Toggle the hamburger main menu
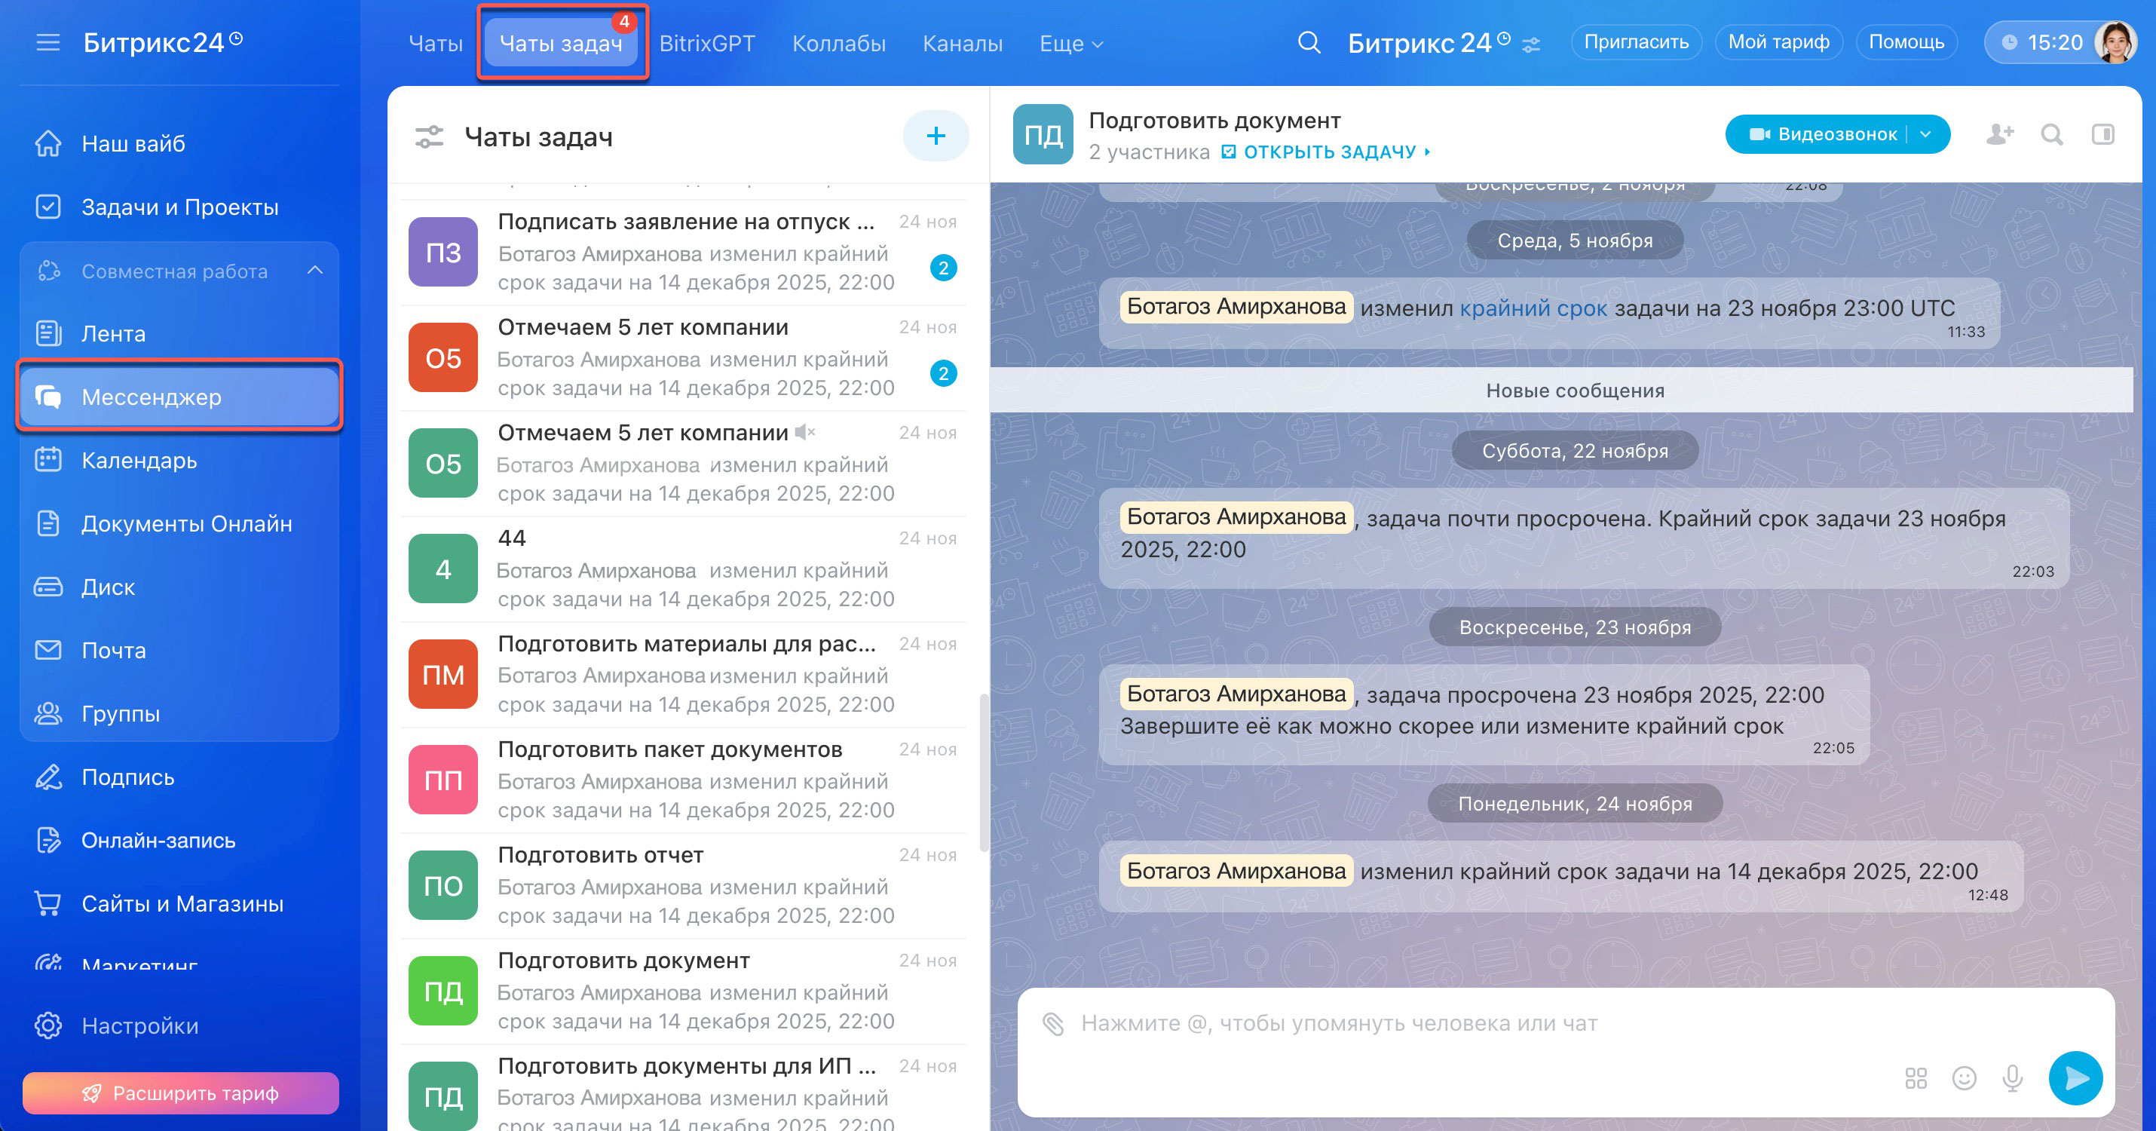The width and height of the screenshot is (2156, 1131). (x=47, y=42)
